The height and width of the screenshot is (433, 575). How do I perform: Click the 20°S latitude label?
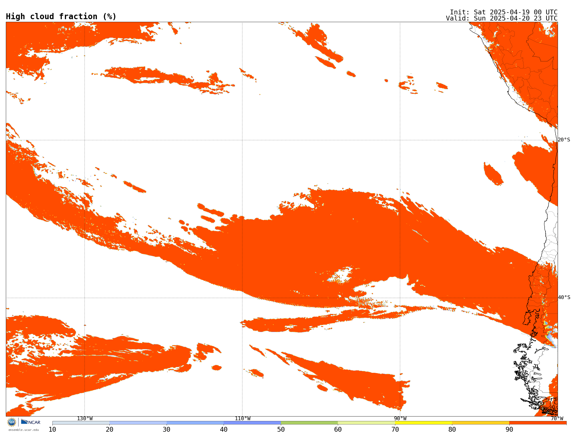(x=564, y=140)
